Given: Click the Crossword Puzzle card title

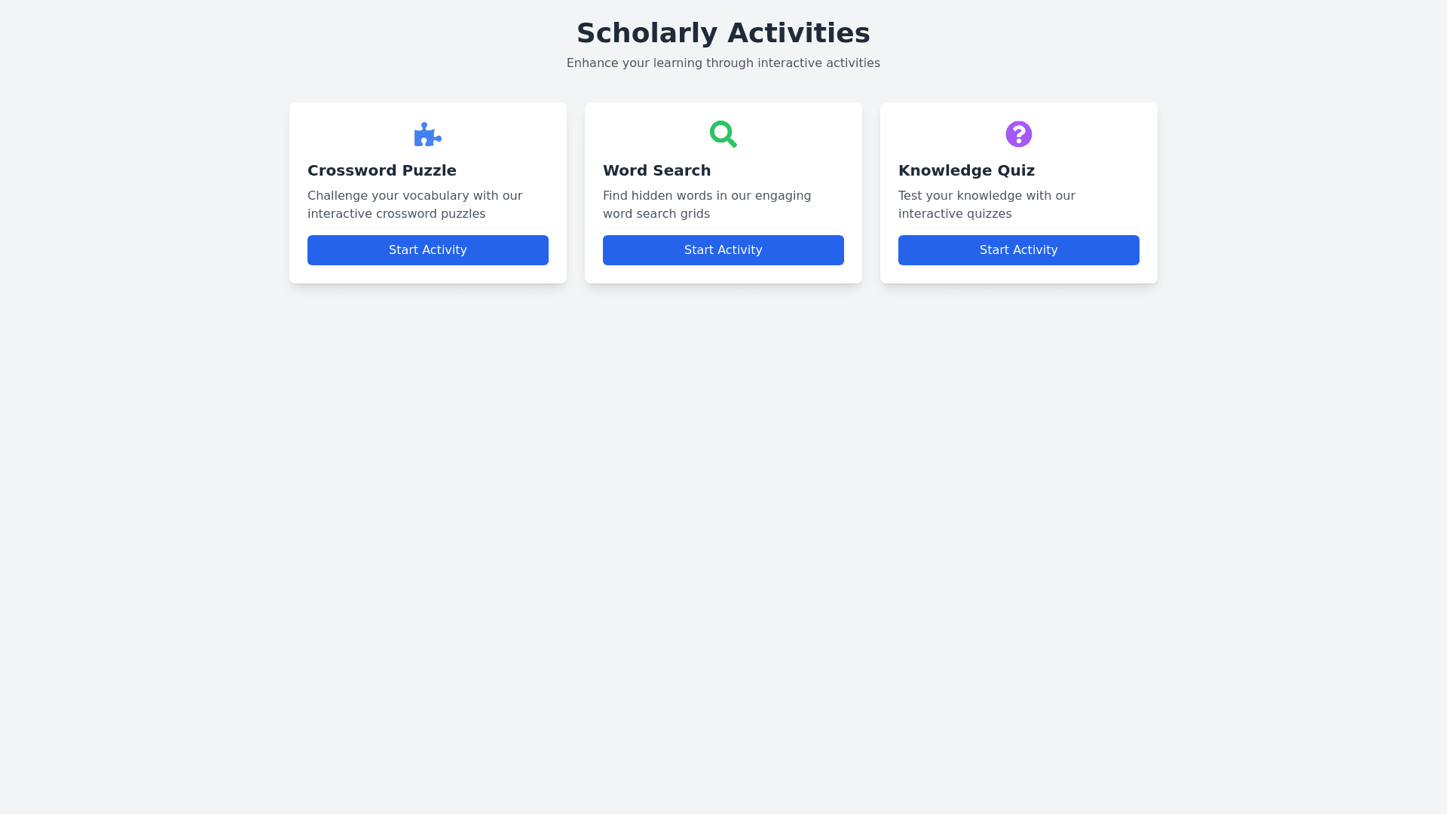Looking at the screenshot, I should (x=381, y=170).
